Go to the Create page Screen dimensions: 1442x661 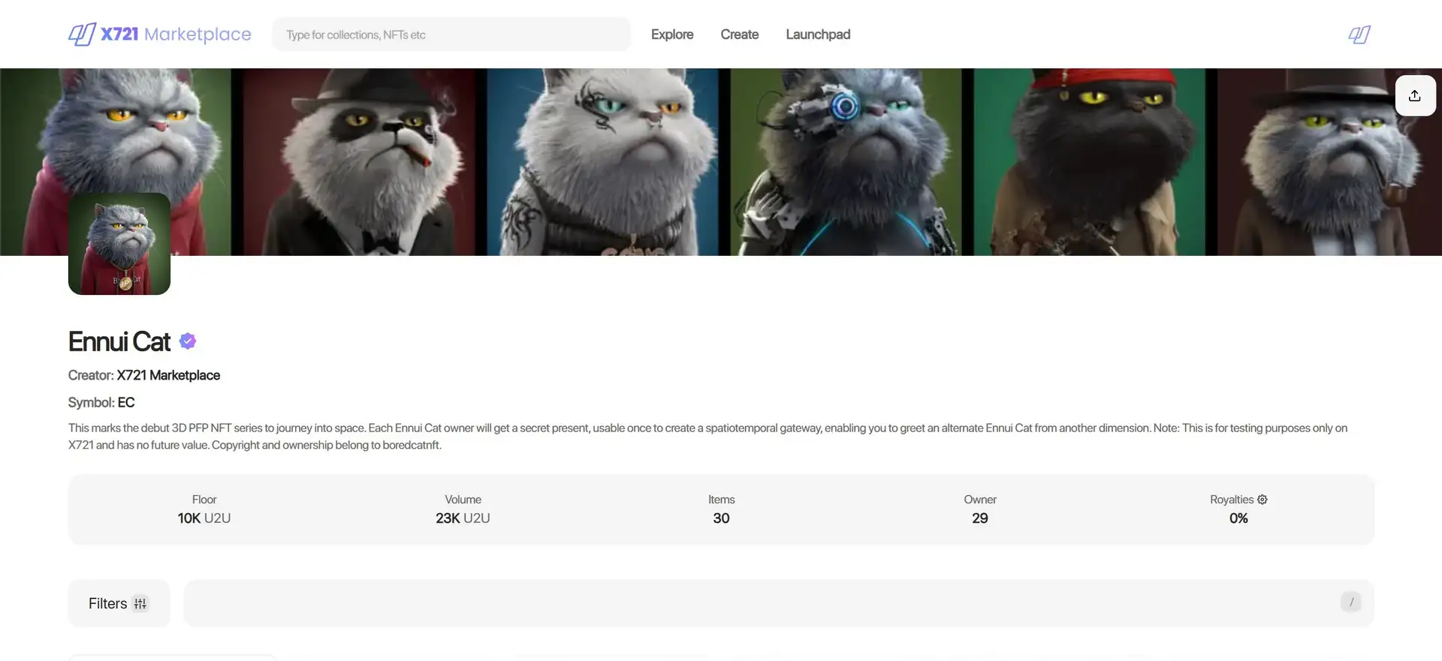739,35
